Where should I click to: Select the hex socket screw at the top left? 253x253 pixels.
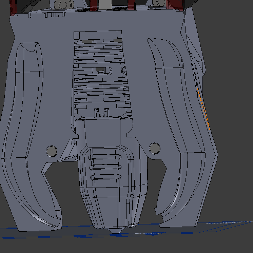(x=63, y=4)
